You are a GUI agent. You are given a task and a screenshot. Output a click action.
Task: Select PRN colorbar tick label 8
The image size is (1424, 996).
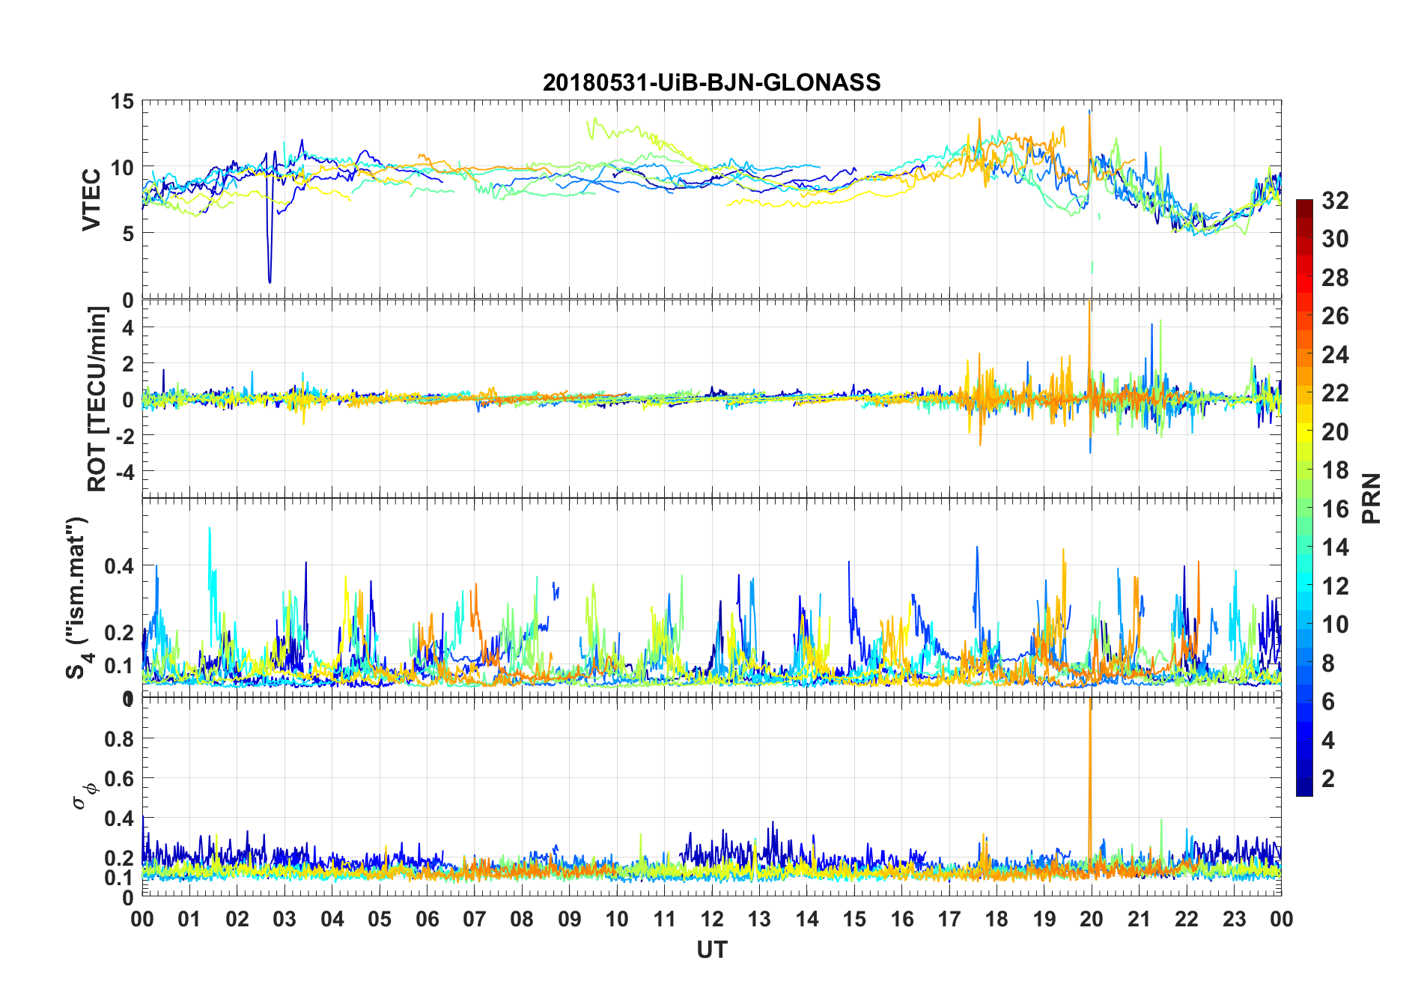pyautogui.click(x=1328, y=664)
